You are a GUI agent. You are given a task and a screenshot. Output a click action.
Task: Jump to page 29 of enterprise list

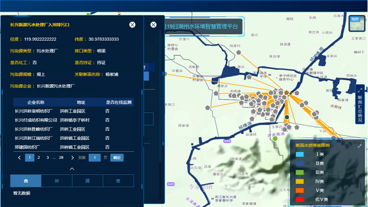[62, 158]
